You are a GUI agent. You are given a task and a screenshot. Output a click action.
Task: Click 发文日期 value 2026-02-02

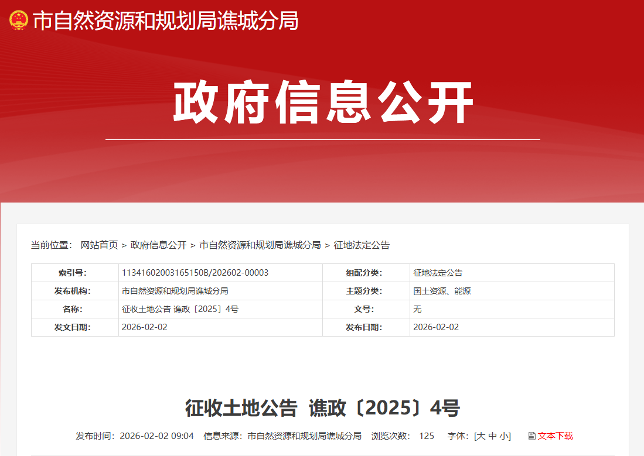145,327
